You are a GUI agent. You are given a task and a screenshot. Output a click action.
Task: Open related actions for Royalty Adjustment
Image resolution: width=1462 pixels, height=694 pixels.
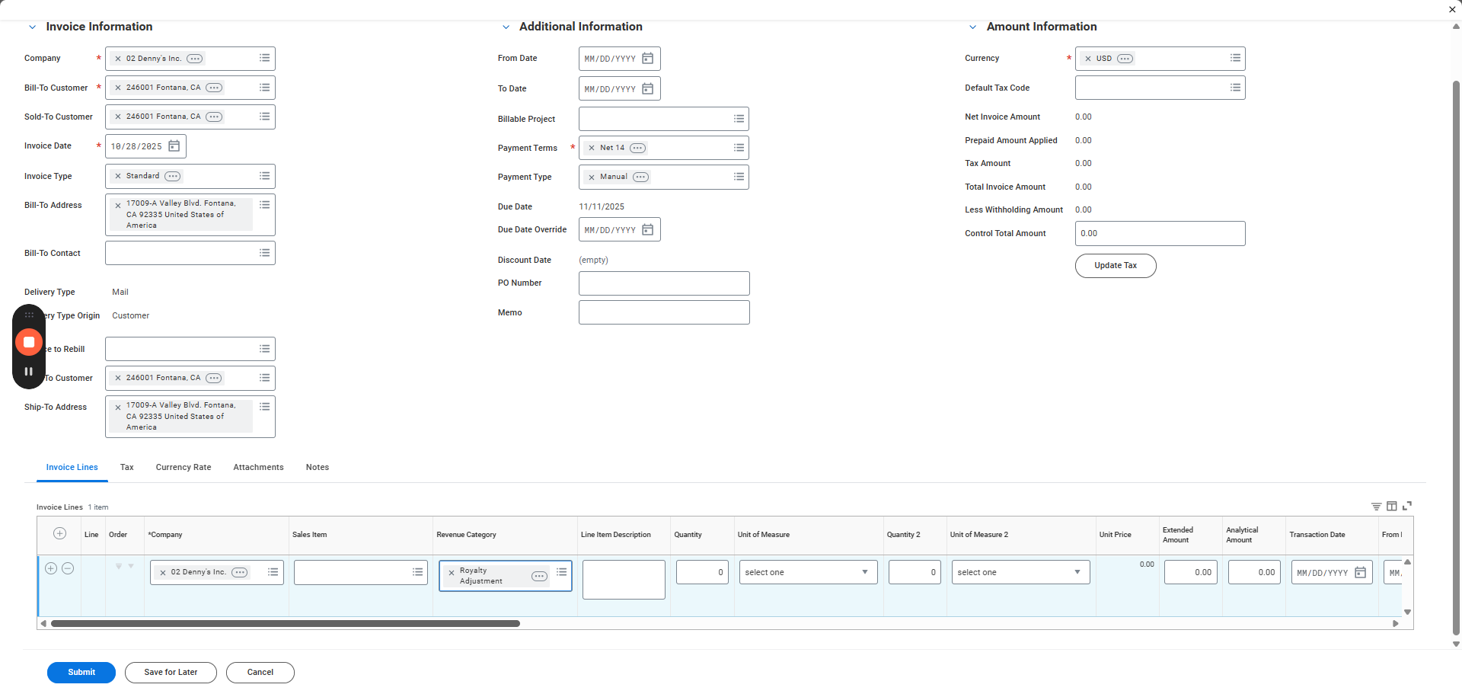(x=539, y=576)
